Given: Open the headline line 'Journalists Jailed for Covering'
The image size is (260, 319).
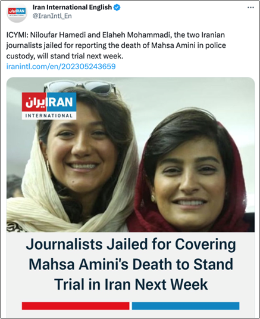Looking at the screenshot, I should pyautogui.click(x=131, y=244).
